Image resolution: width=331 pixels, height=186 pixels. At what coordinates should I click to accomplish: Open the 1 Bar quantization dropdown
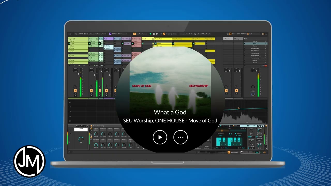pyautogui.click(x=103, y=34)
